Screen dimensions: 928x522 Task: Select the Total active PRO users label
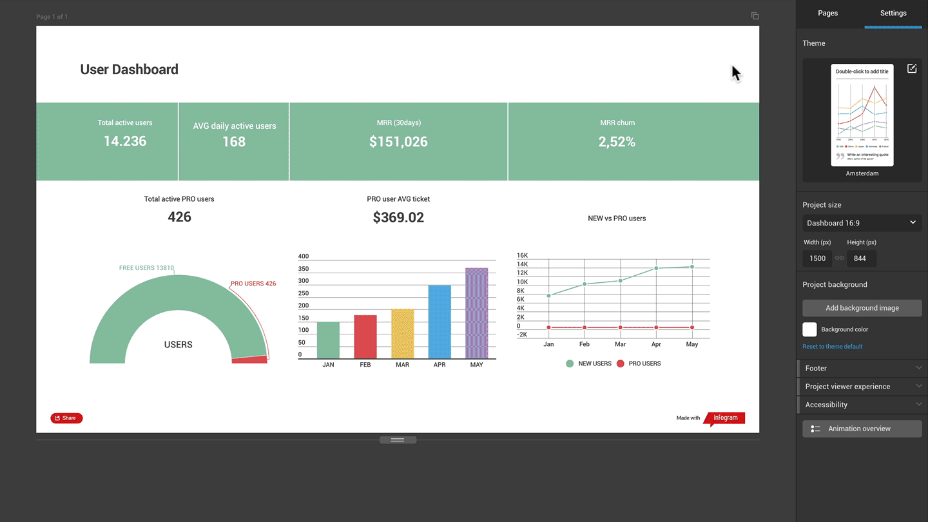point(179,199)
